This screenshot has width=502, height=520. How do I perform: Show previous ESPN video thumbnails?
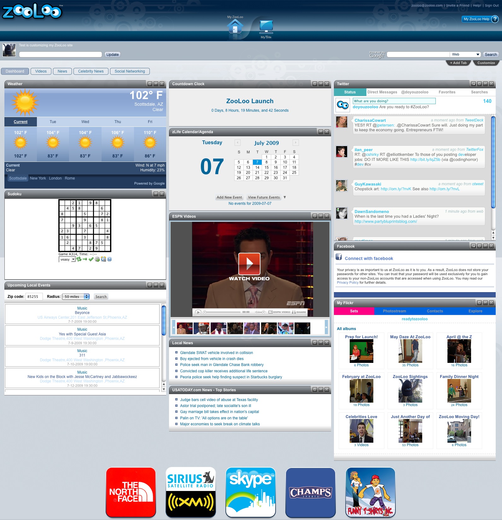pos(173,327)
